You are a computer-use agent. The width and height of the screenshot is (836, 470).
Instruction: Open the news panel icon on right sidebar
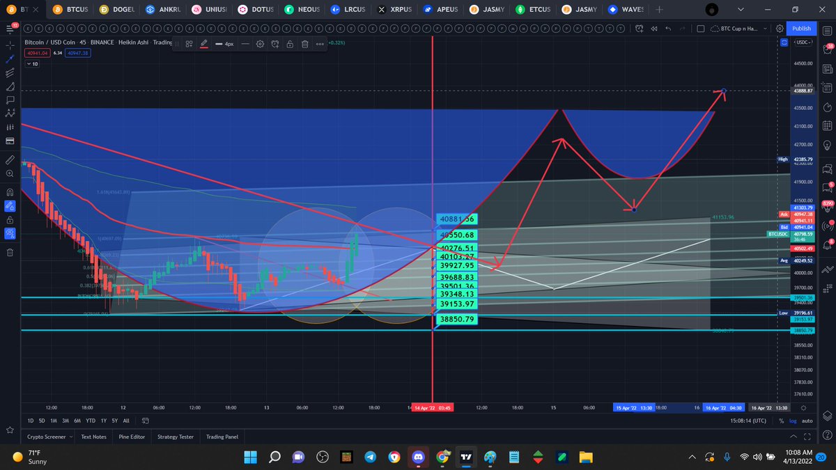pyautogui.click(x=827, y=68)
